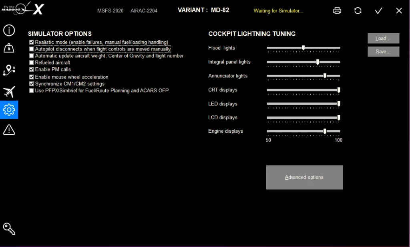Image resolution: width=410 pixels, height=247 pixels.
Task: Open the license key icon
Action: (x=9, y=229)
